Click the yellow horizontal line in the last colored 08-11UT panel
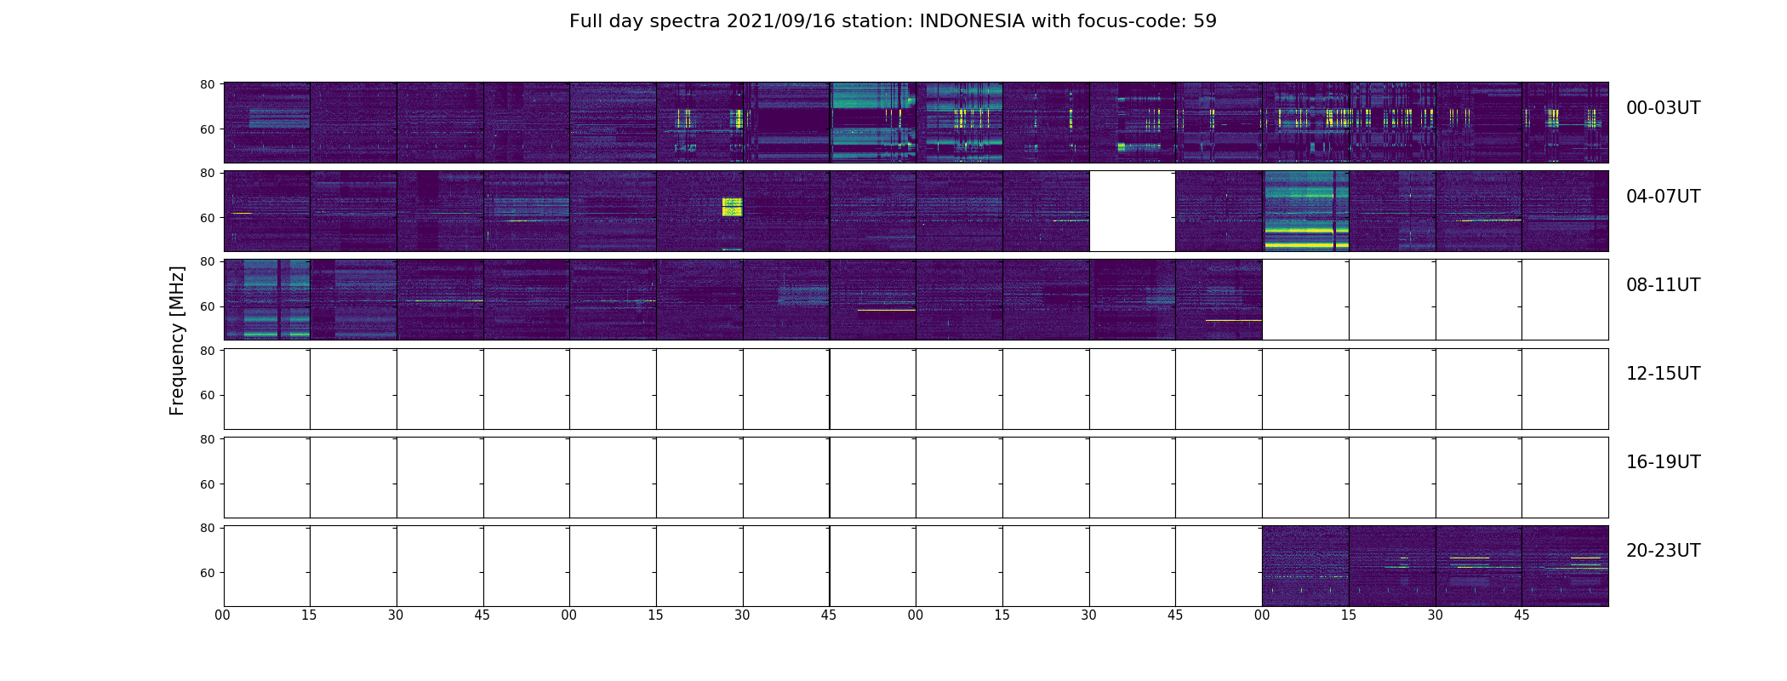This screenshot has width=1787, height=681. 1233,320
